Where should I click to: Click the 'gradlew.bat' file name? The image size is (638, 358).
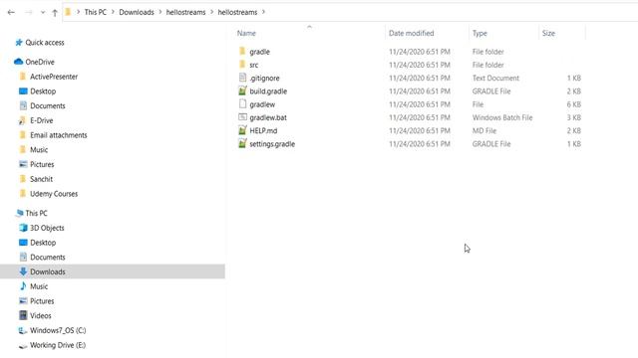coord(268,117)
